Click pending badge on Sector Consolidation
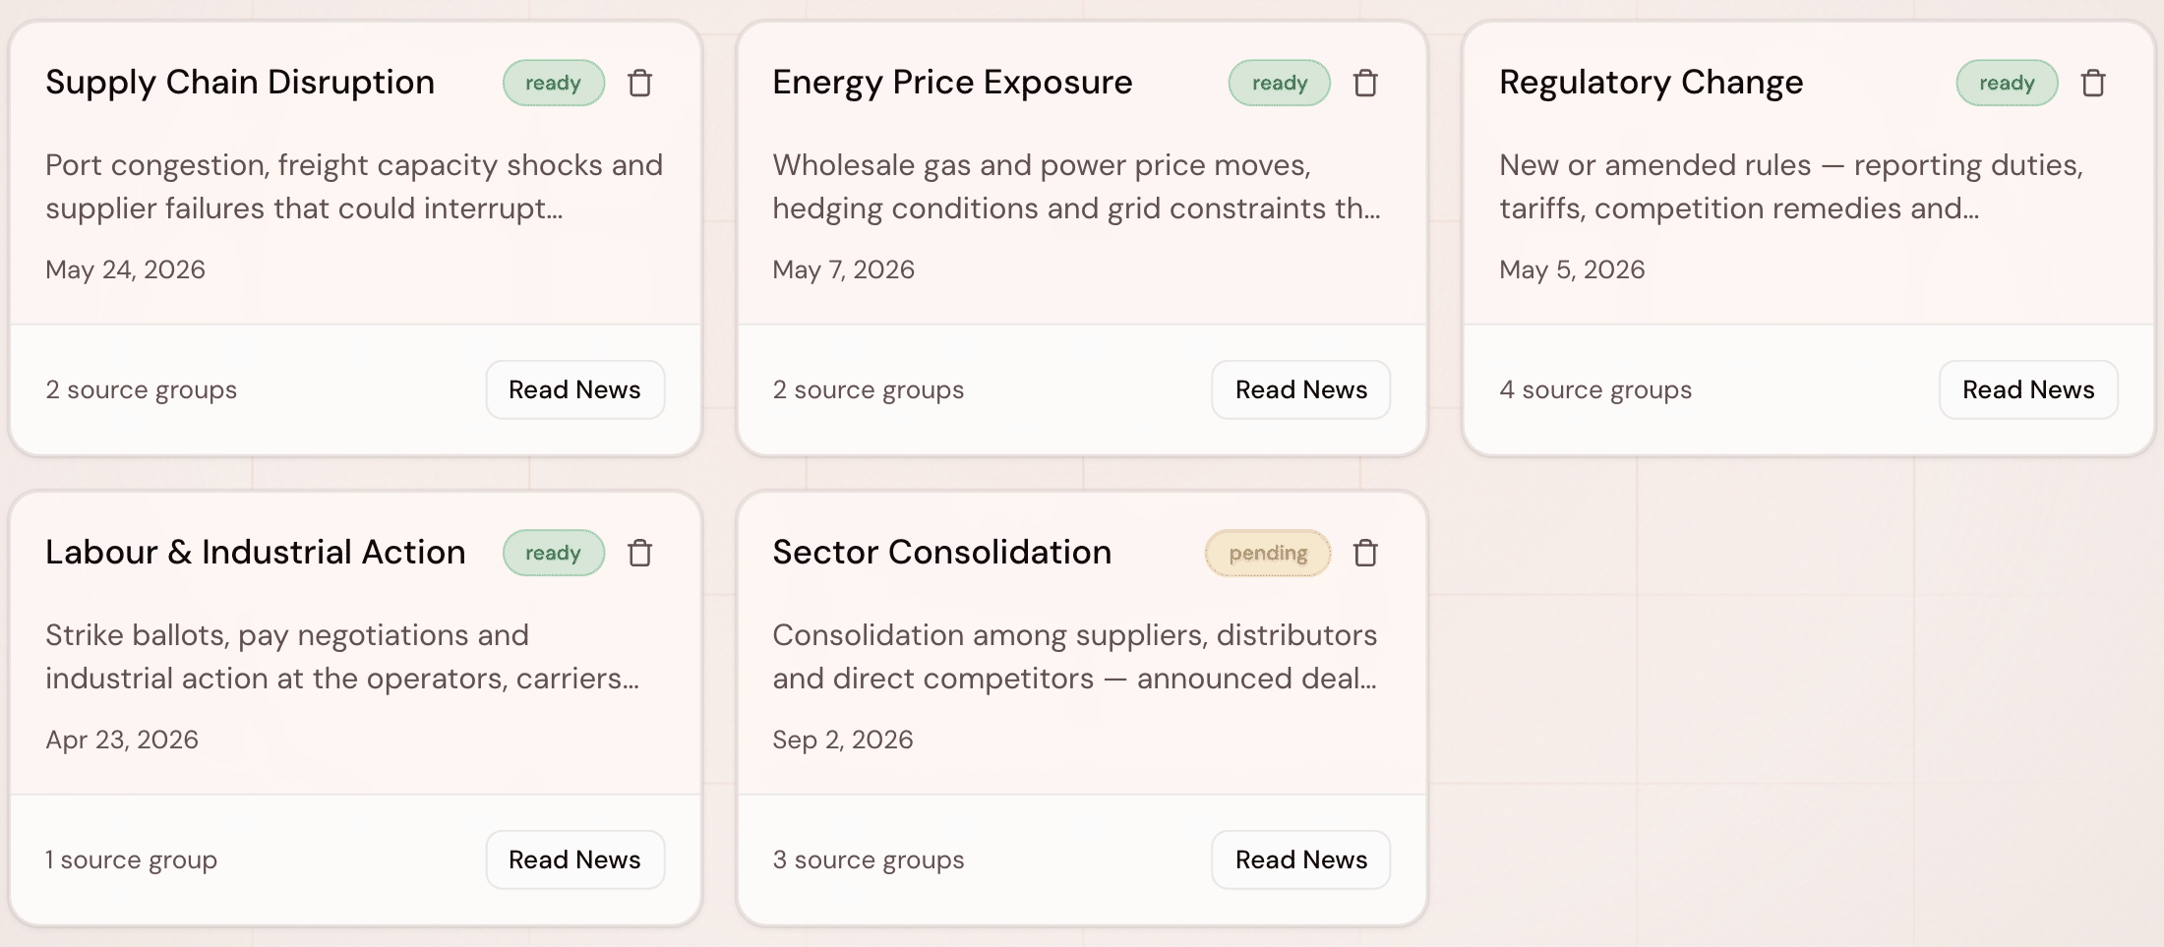 1268,553
